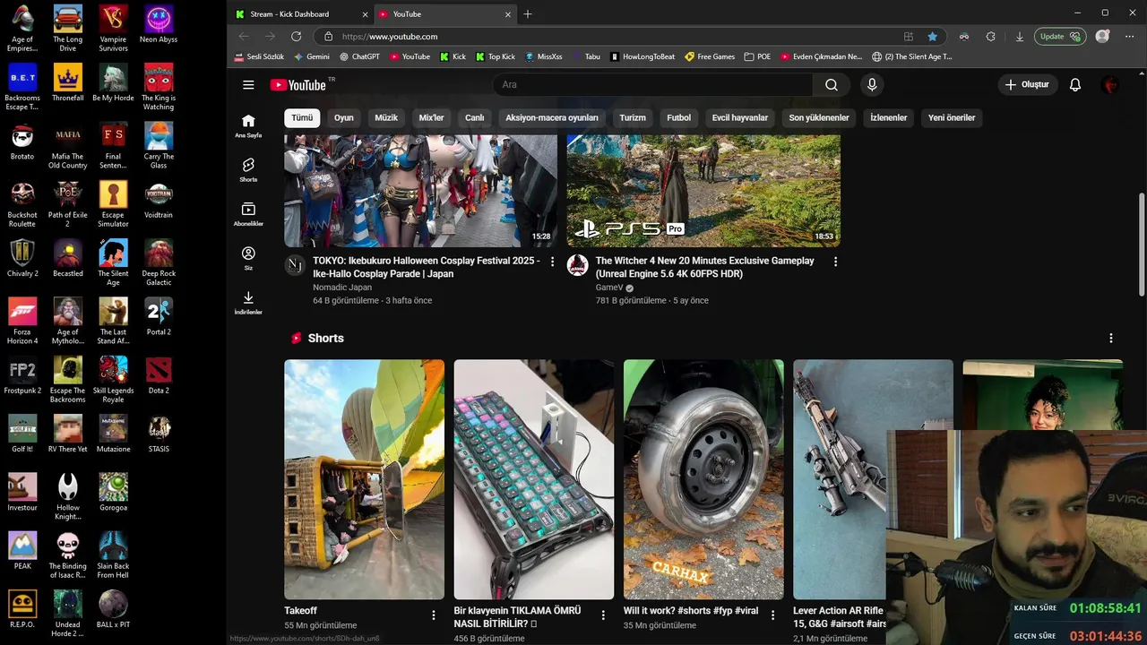Open Nomadic Japan channel avatar
Viewport: 1147px width, 645px height.
[295, 265]
